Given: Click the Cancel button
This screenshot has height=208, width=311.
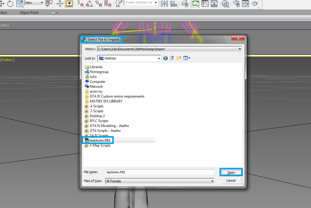Looking at the screenshot, I should (x=231, y=181).
